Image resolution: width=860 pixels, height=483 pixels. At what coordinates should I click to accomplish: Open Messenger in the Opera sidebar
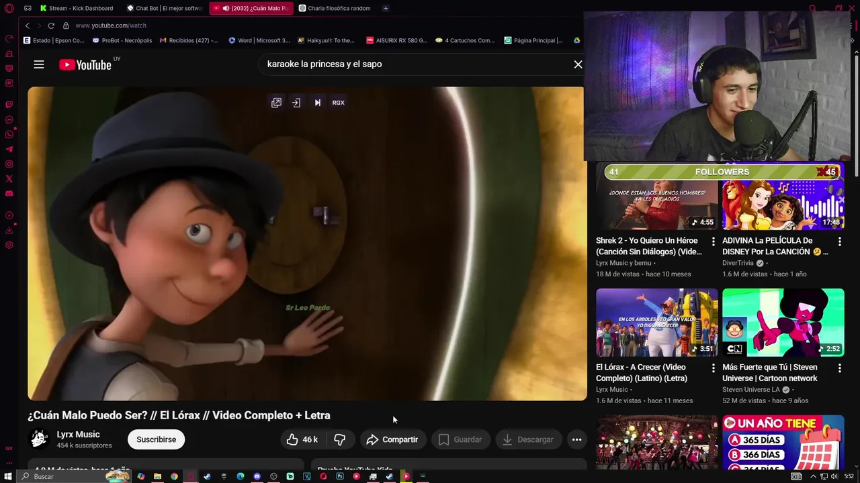pos(9,119)
